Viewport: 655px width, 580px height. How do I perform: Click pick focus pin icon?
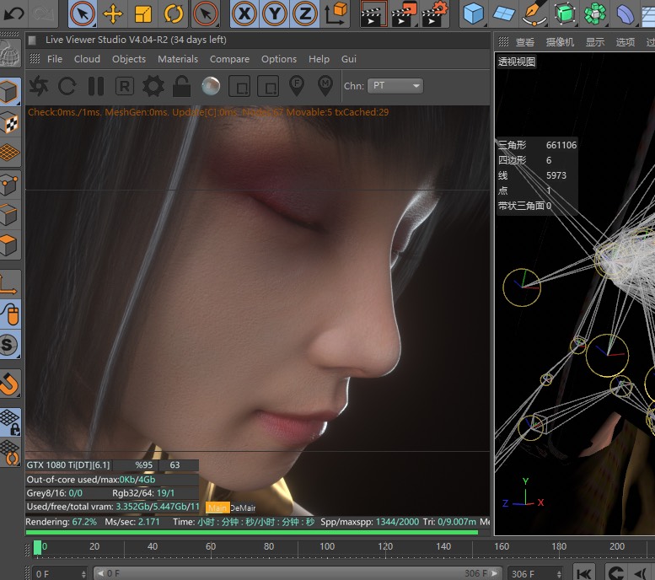click(297, 86)
